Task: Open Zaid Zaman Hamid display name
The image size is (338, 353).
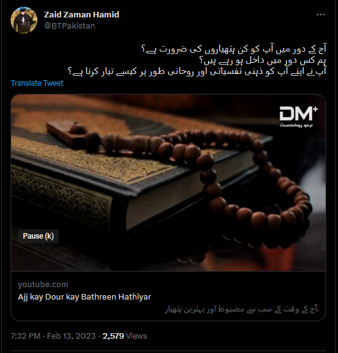Action: click(x=82, y=15)
